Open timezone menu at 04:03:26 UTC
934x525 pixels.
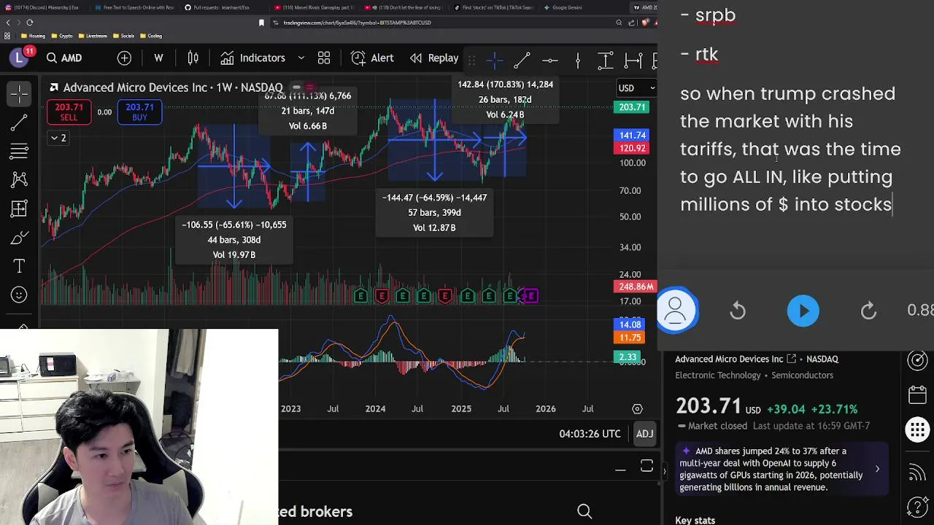(x=590, y=434)
